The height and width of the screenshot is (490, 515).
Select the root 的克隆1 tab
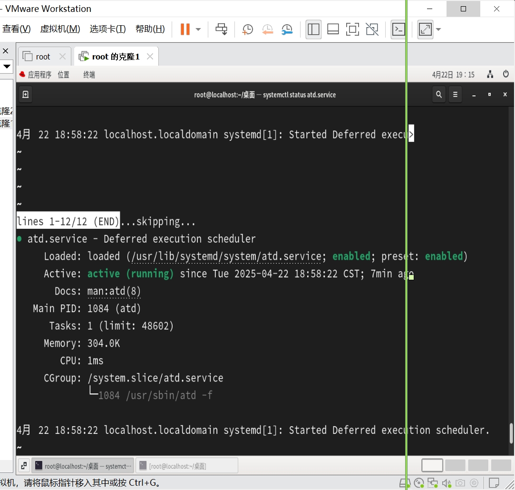(116, 57)
